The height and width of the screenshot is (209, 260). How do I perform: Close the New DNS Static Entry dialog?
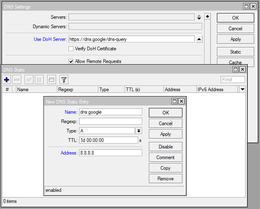point(181,101)
